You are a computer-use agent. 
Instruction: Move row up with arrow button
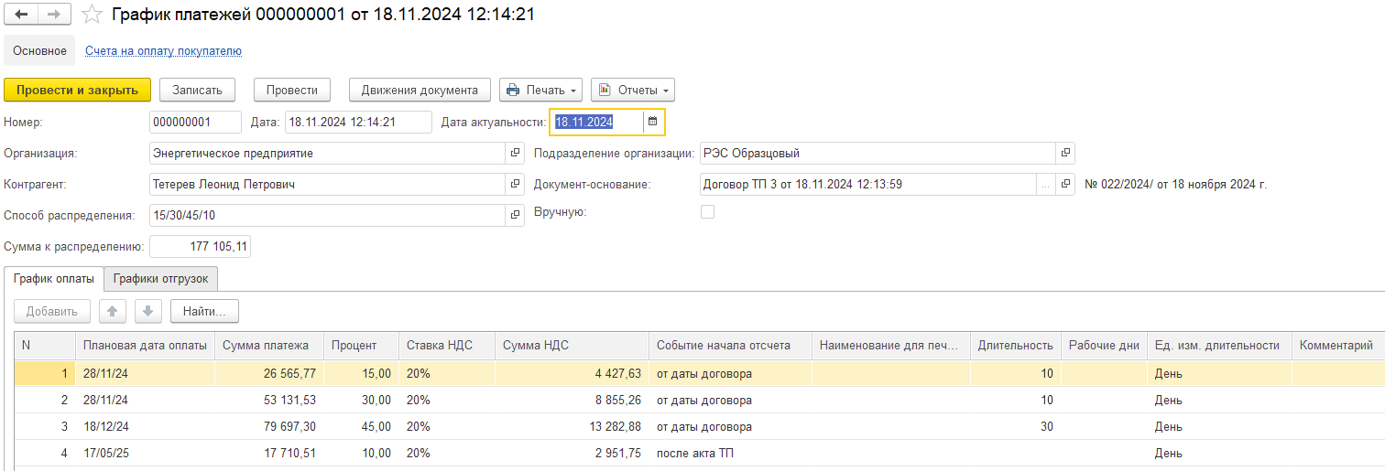113,311
